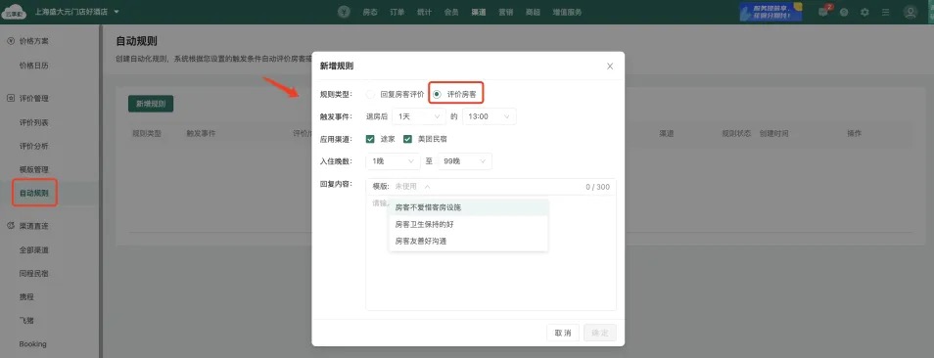Click the 规则类型 table column header
The image size is (934, 358).
(x=147, y=134)
